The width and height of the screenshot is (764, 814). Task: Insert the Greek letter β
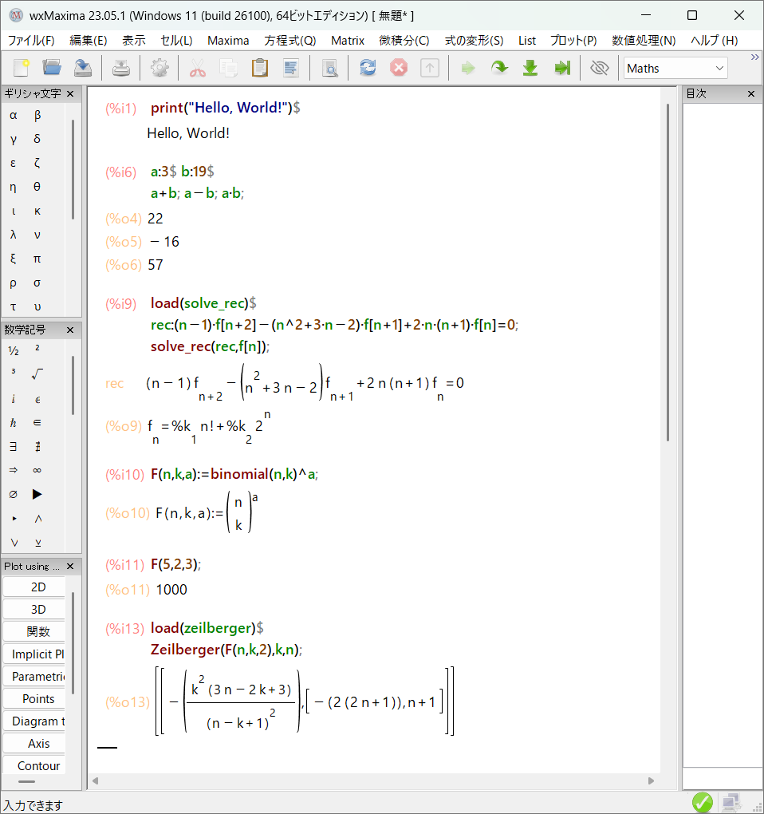point(37,115)
